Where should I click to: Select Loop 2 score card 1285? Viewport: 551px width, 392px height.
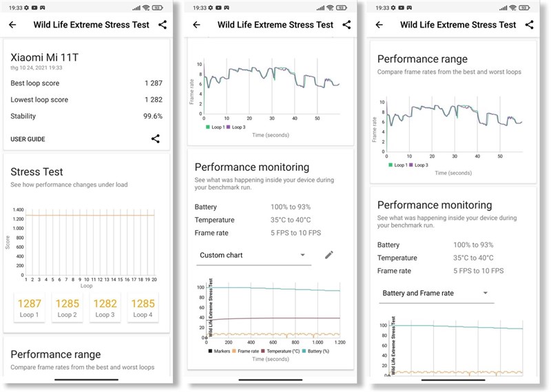67,308
